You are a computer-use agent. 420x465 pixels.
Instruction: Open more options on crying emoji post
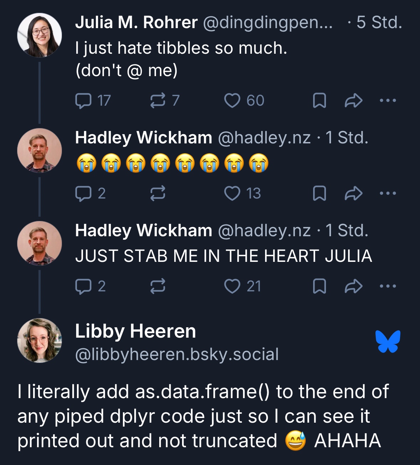[388, 194]
